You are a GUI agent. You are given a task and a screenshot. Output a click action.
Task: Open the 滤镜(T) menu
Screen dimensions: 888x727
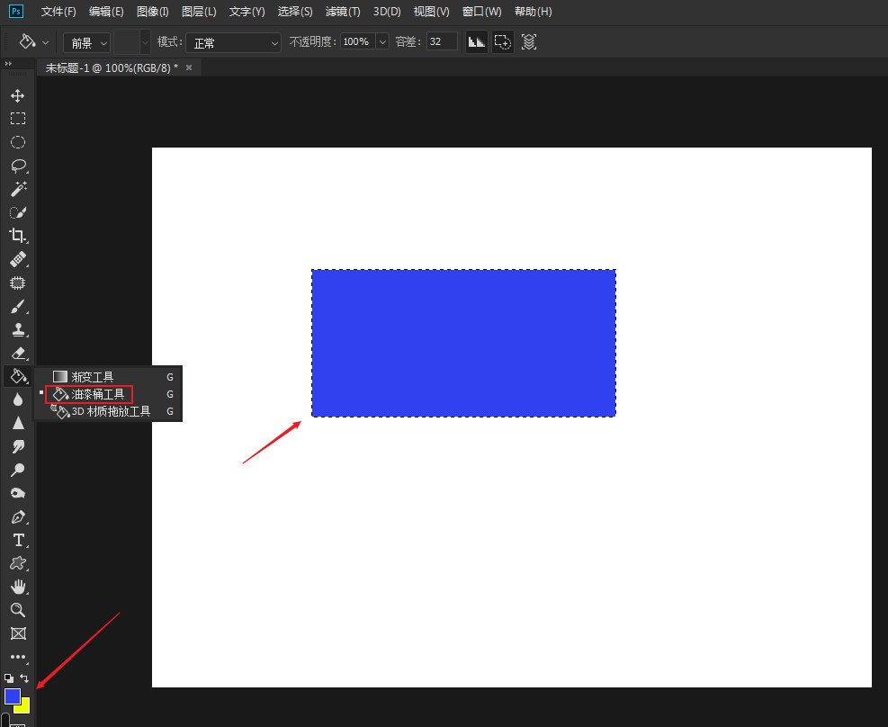click(x=342, y=12)
